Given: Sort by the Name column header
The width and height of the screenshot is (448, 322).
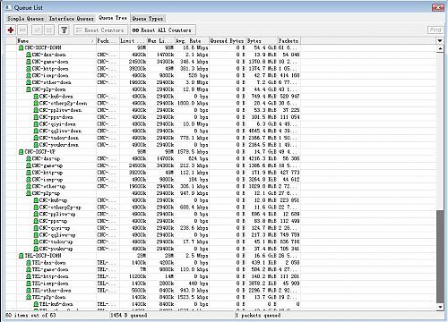Looking at the screenshot, I should tap(56, 40).
